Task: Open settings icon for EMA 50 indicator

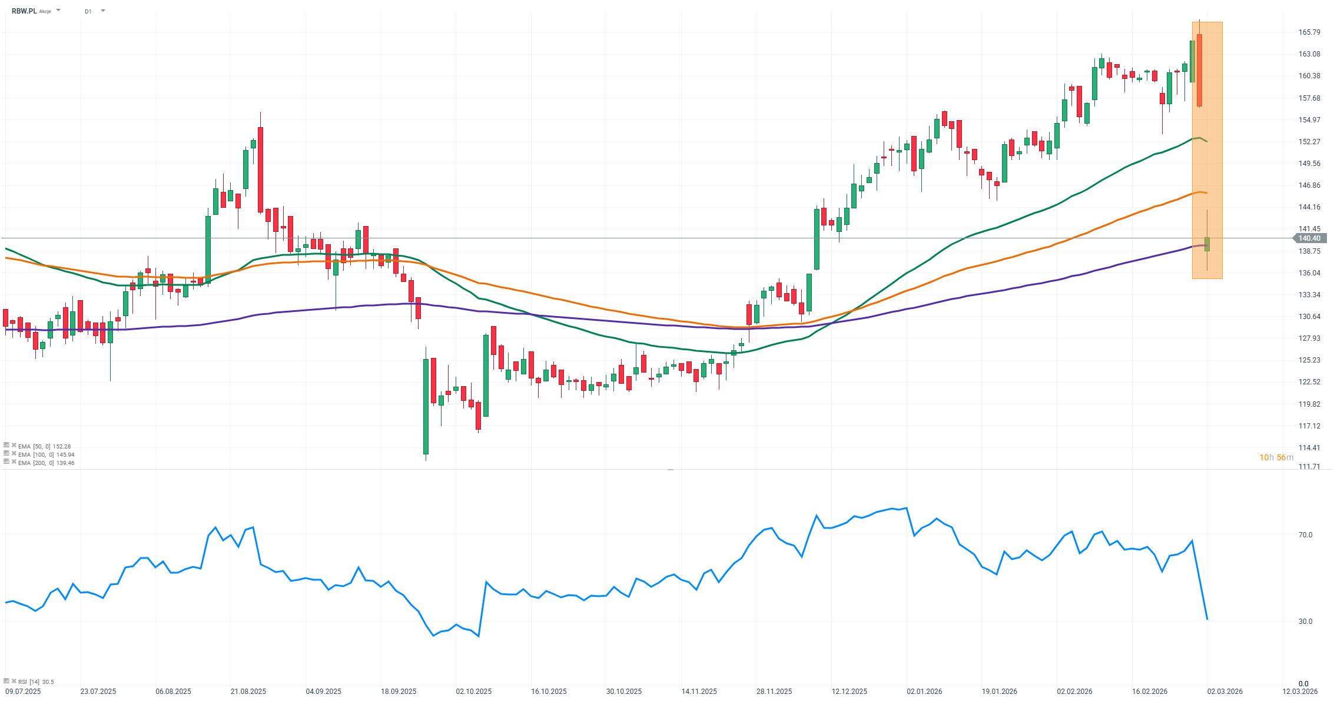Action: tap(6, 446)
